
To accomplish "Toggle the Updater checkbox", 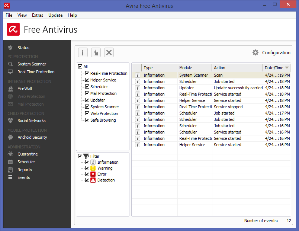I will pyautogui.click(x=87, y=100).
